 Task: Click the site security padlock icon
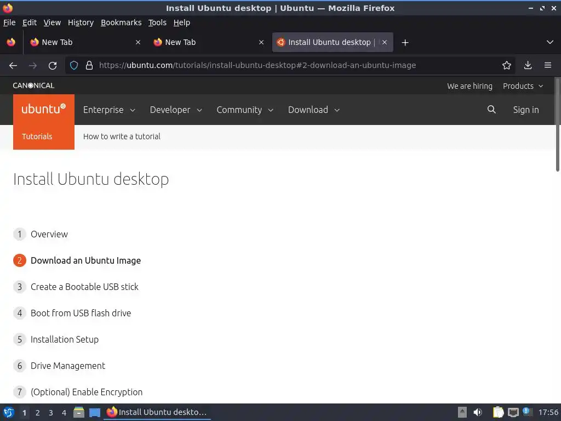pos(89,65)
